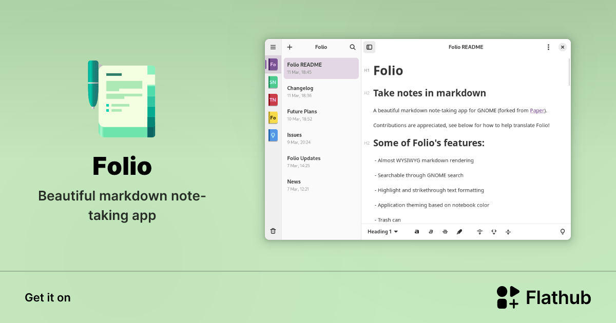
Task: Apply highlight marker formatting
Action: pos(459,232)
